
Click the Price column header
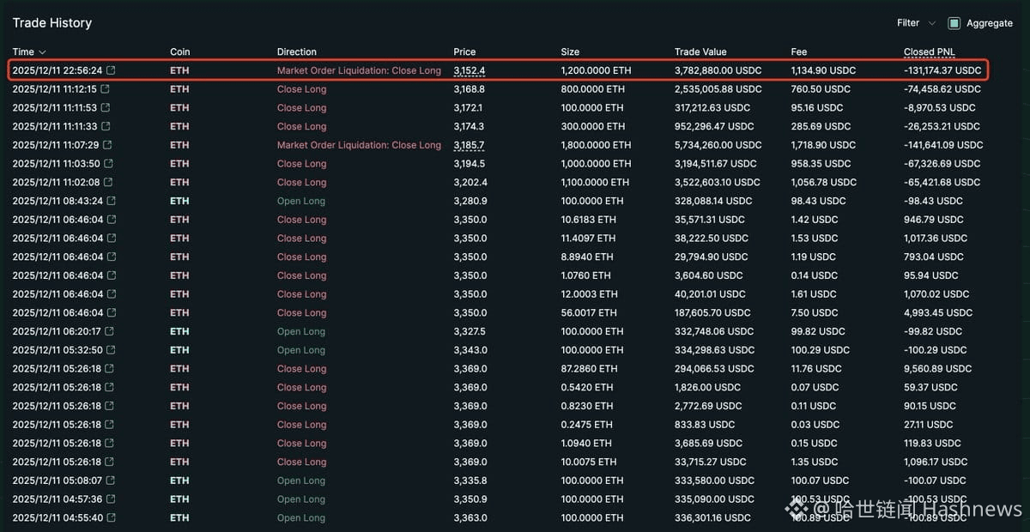click(x=464, y=52)
